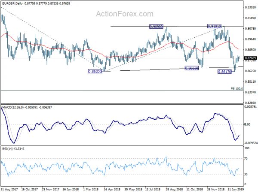Select the 11 Jan 2019 date marker
Screen dimensions: 258x193
[236, 189]
